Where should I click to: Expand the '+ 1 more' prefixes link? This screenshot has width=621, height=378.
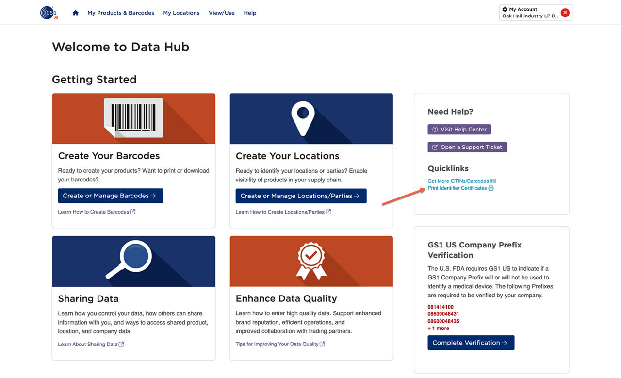pos(438,329)
